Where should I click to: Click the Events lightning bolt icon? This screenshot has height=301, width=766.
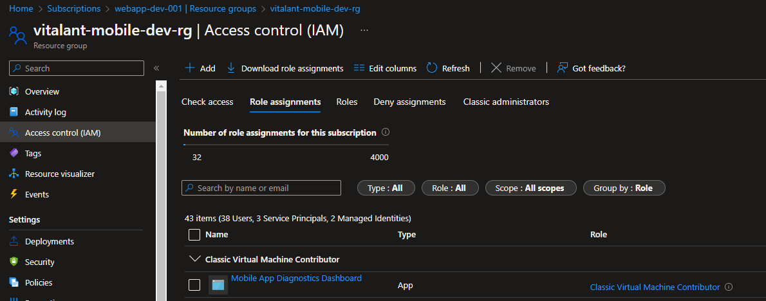pyautogui.click(x=14, y=194)
